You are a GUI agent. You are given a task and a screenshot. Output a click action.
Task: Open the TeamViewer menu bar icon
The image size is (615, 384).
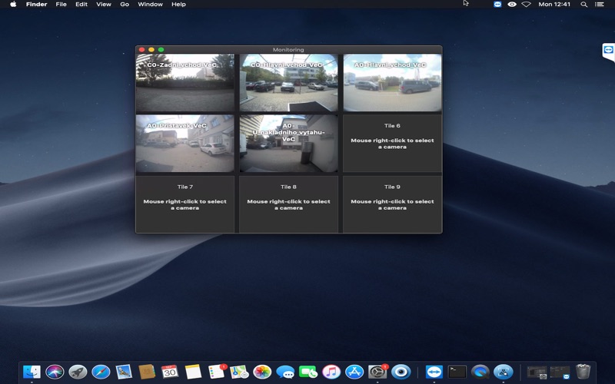click(497, 5)
